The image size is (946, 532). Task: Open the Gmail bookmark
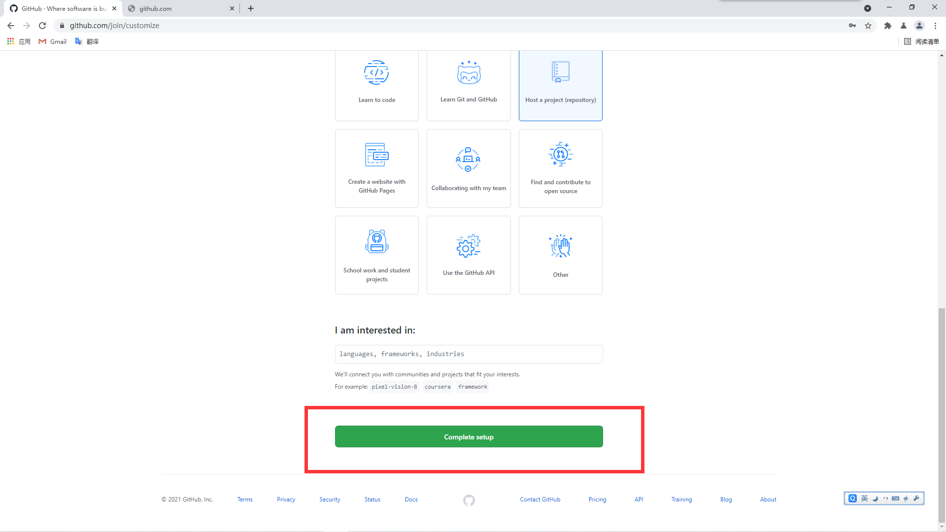coord(53,41)
